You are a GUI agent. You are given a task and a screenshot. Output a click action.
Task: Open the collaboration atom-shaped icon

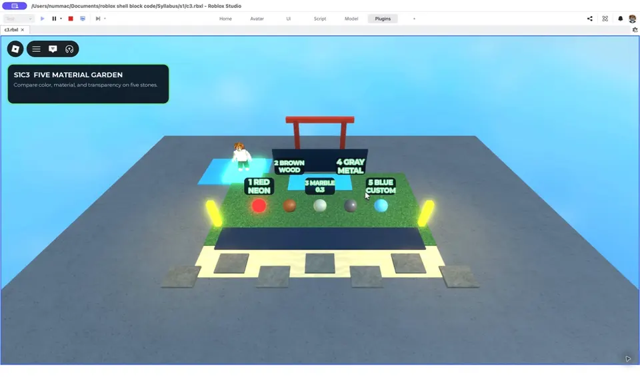point(605,19)
